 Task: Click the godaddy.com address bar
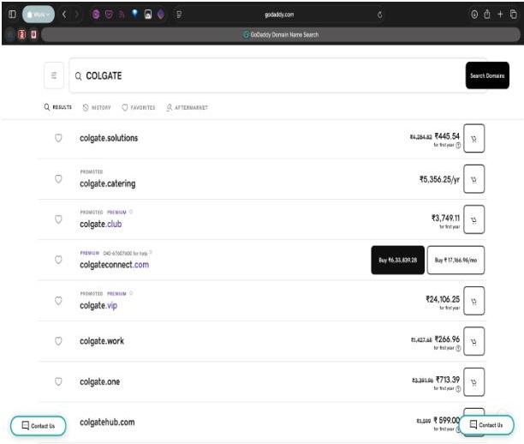(279, 15)
